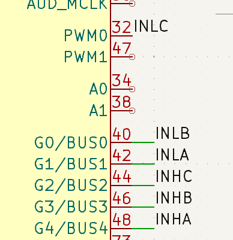Viewport: 233px width, 240px height.
Task: Select green wire at pin 40
Action: pos(143,142)
